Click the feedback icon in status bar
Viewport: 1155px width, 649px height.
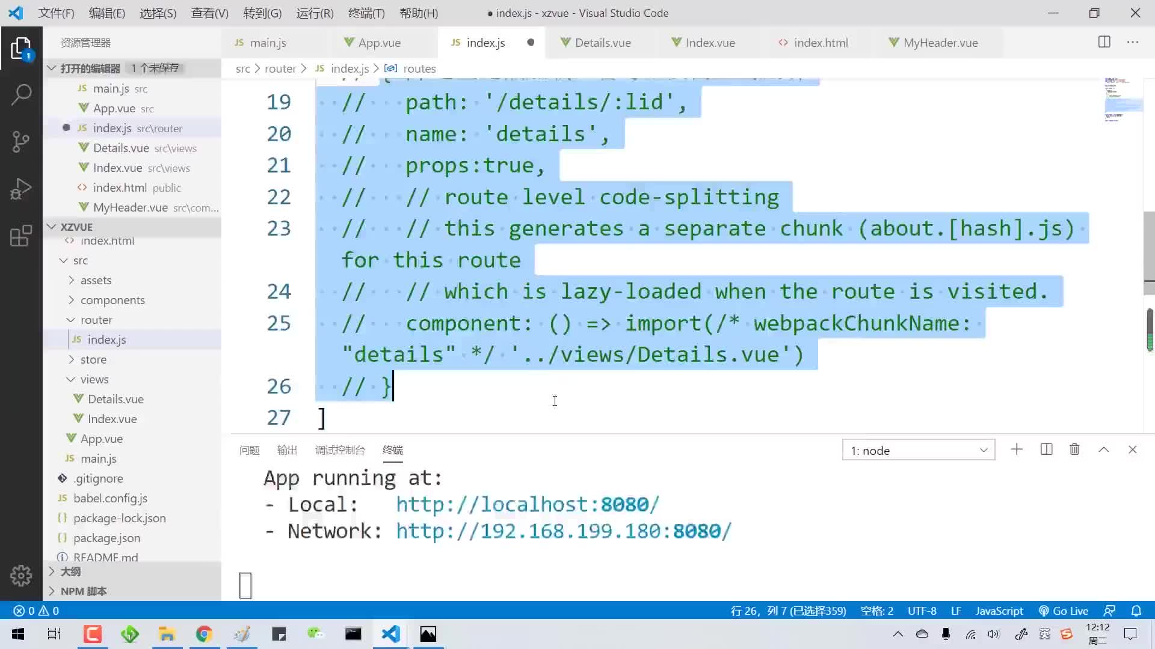pos(1109,611)
